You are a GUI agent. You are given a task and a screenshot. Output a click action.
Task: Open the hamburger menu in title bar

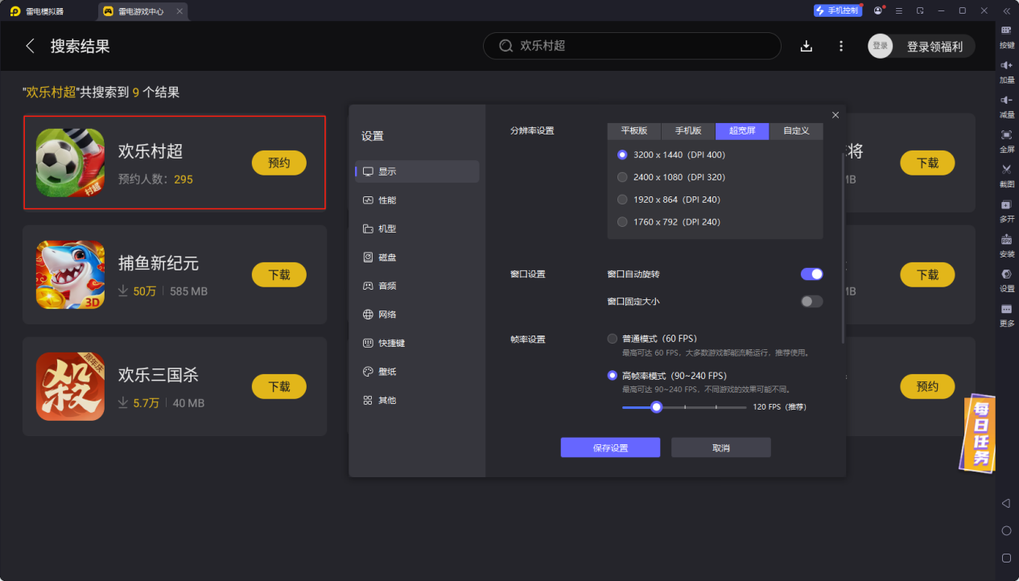coord(898,10)
